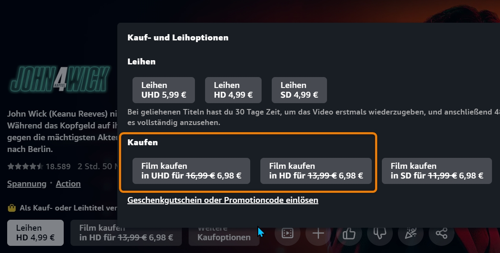Click Leihen HD 4,99 € bottom button
This screenshot has height=253, width=500.
click(35, 233)
